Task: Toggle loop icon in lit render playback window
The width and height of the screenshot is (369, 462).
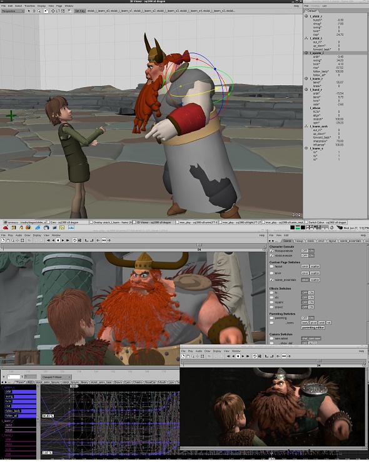Action: [255, 356]
